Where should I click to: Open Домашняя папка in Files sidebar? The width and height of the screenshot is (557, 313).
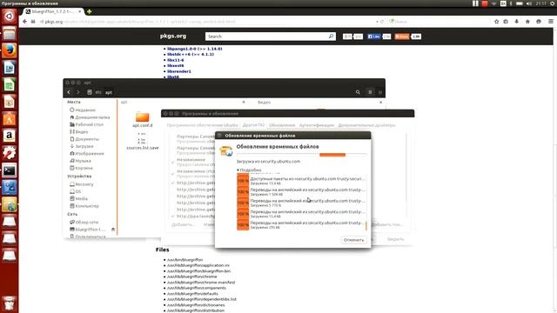(x=90, y=117)
